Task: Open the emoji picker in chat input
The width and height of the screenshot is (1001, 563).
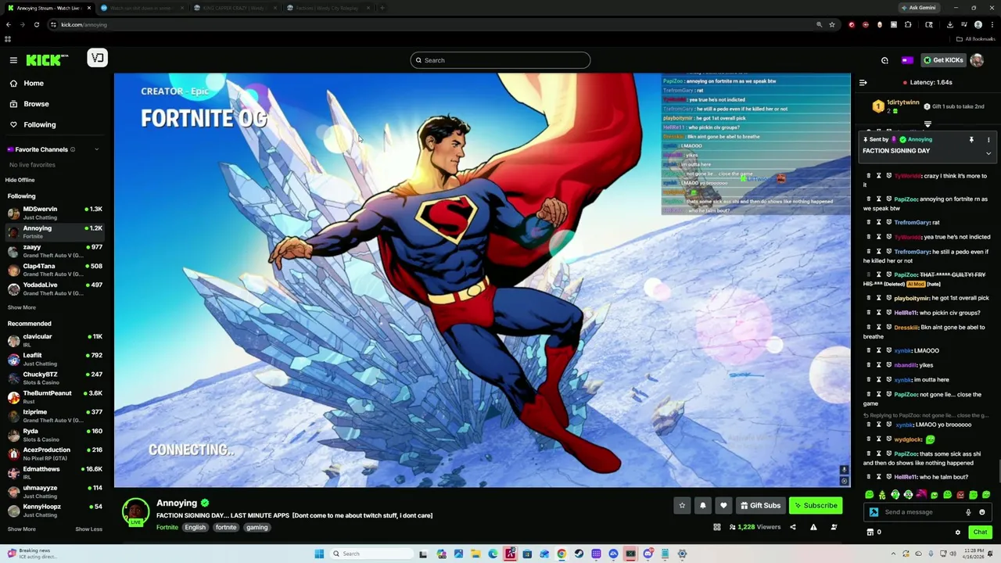Action: 982,512
